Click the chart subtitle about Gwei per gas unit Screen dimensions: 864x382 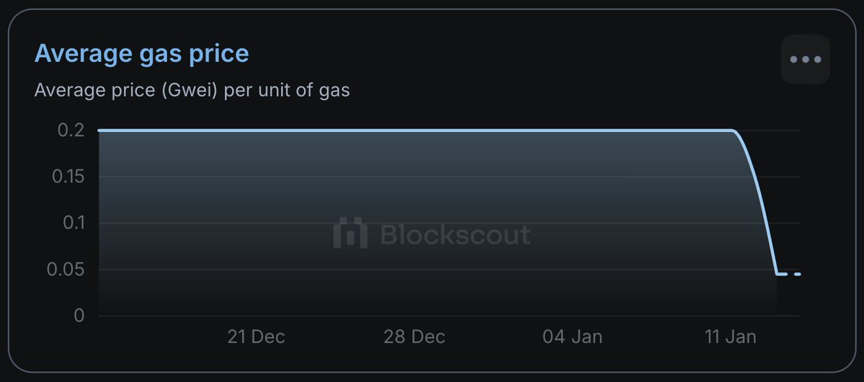192,91
